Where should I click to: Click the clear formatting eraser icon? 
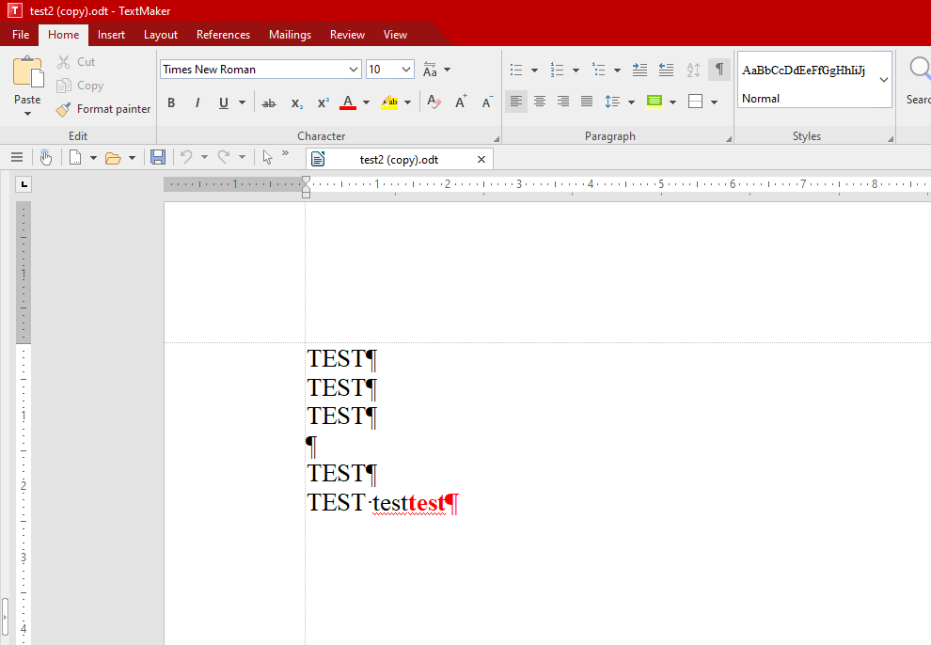[434, 102]
